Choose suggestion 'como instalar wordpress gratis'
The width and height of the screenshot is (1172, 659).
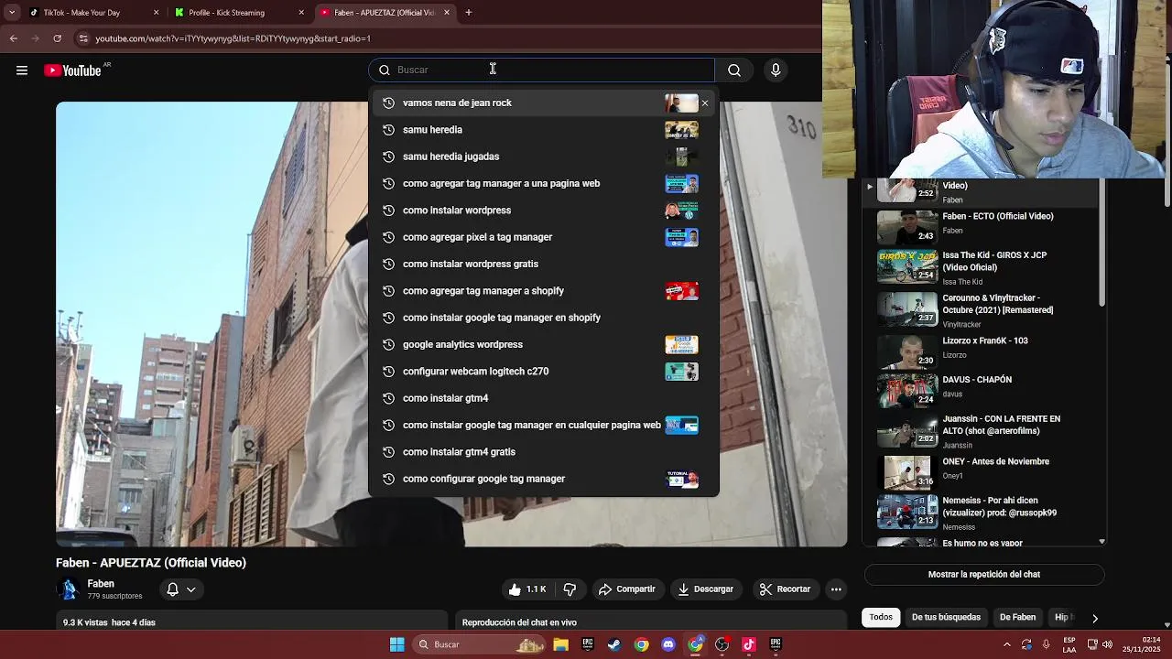tap(544, 265)
